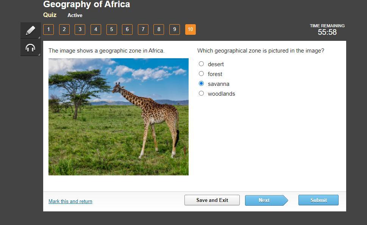Viewport: 367px width, 225px height.
Task: Go to question 6
Action: tap(127, 29)
